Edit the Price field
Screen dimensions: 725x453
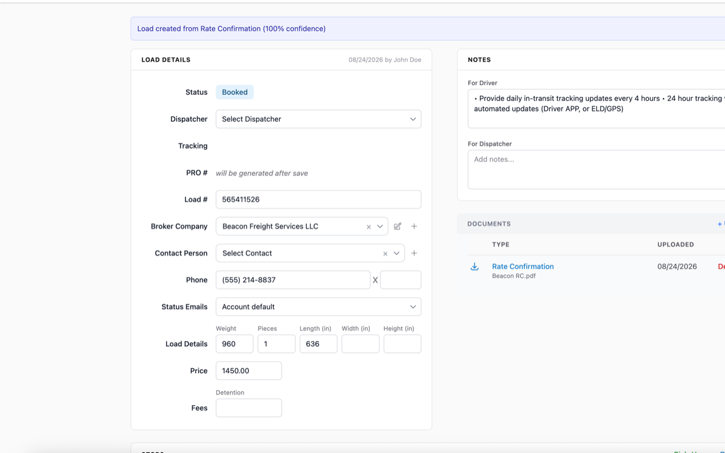(249, 371)
